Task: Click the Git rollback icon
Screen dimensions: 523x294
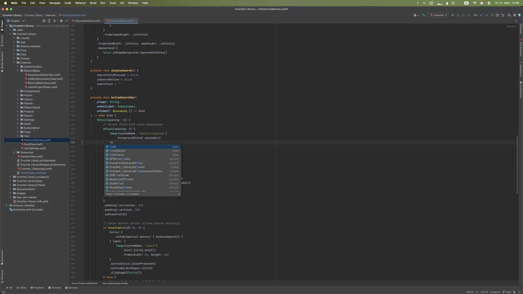Action: tap(503, 15)
